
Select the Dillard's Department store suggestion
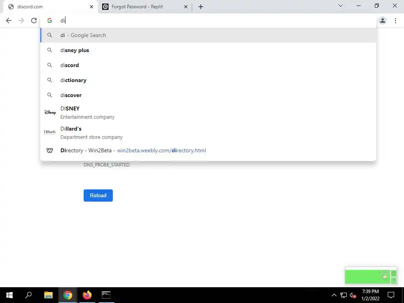[x=208, y=133]
